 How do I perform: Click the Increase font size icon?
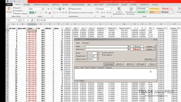pyautogui.click(x=49, y=9)
